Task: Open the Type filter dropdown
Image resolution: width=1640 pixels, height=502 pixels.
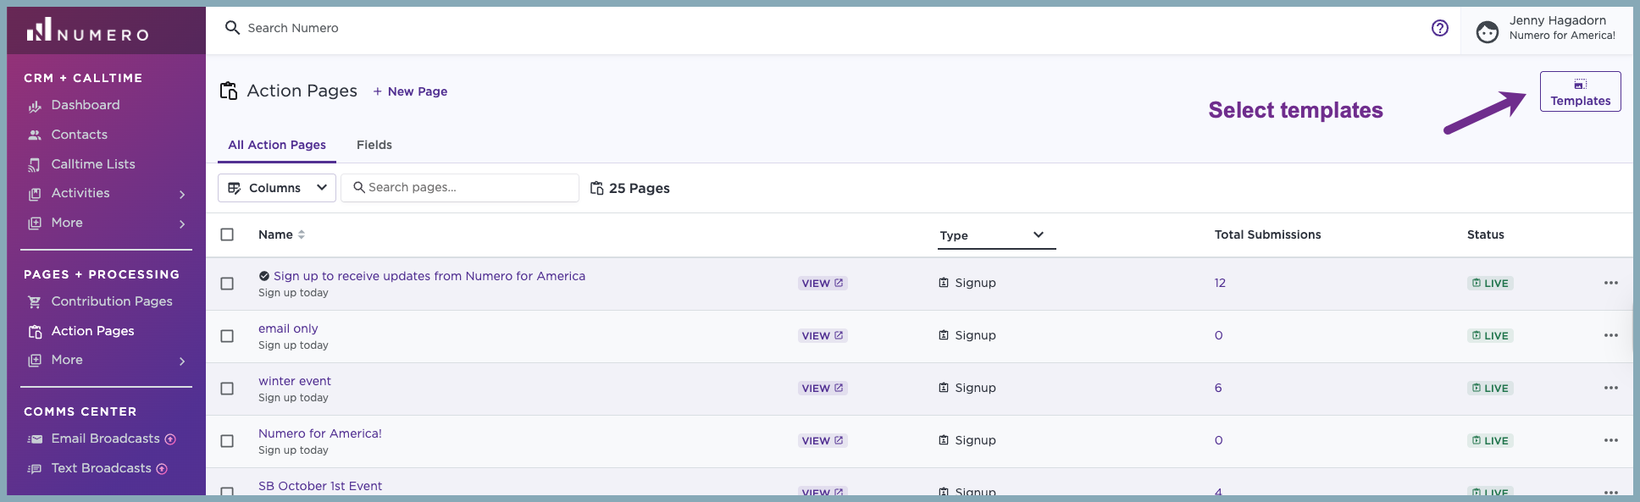Action: click(996, 235)
